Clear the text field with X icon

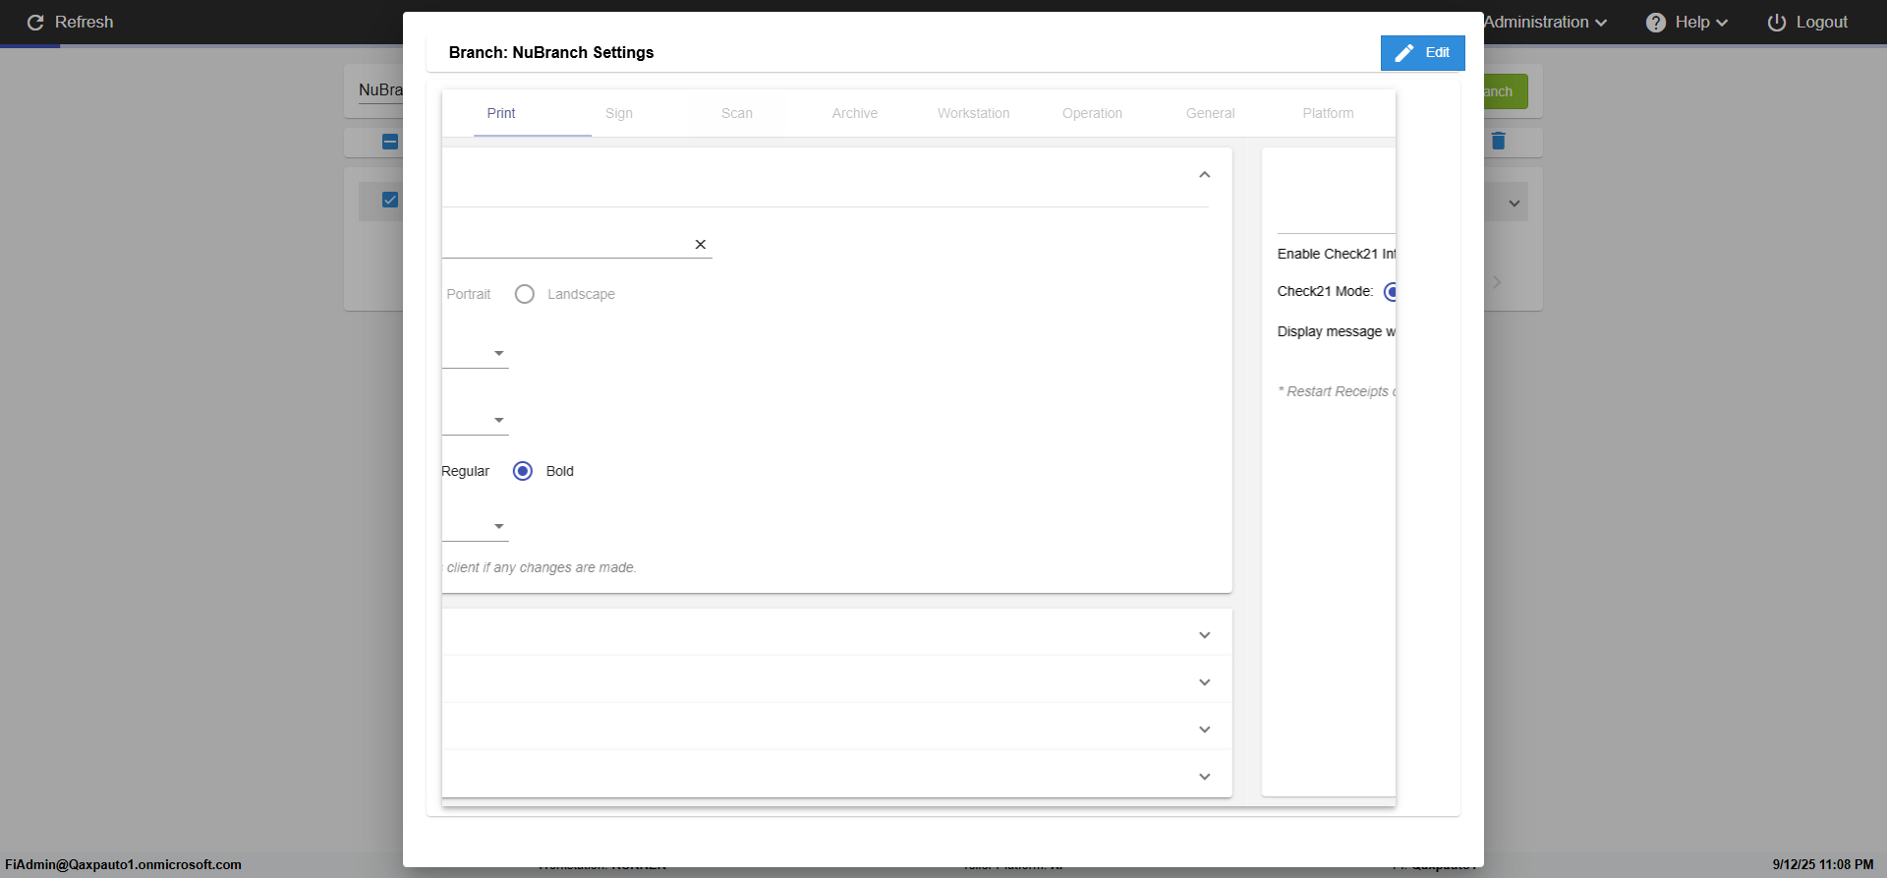tap(701, 245)
